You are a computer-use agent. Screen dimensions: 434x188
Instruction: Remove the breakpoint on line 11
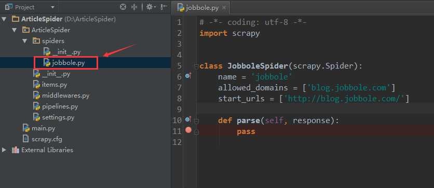pyautogui.click(x=188, y=130)
